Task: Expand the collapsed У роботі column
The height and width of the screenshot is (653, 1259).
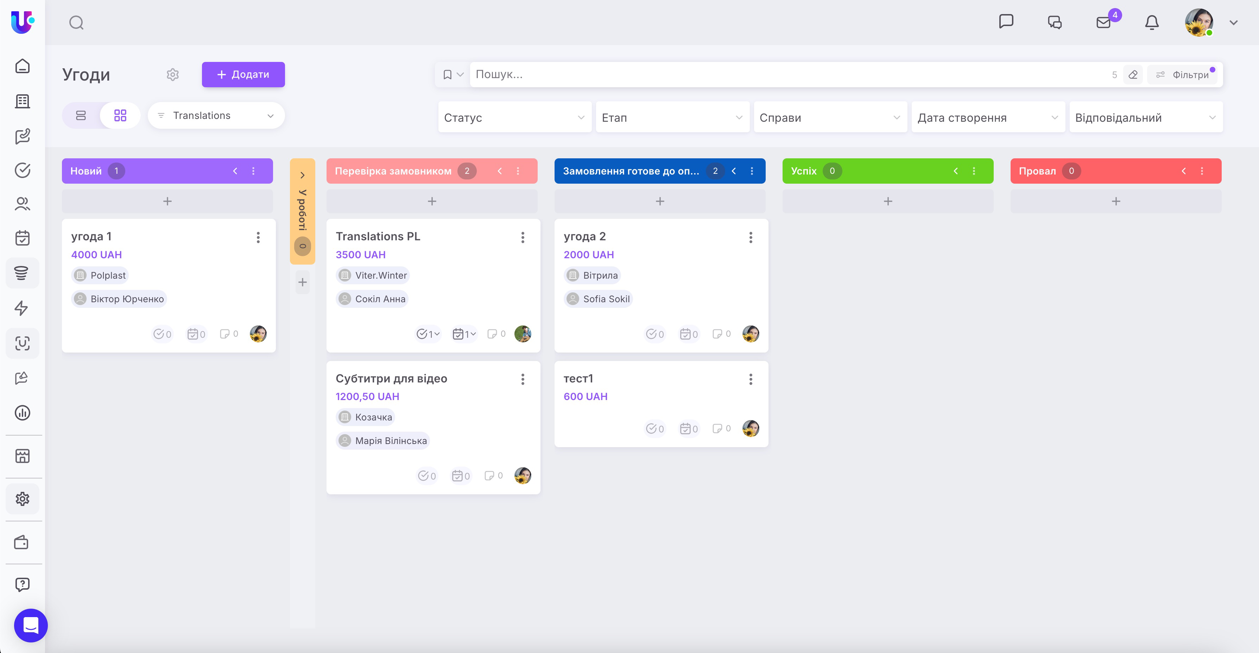Action: tap(303, 175)
